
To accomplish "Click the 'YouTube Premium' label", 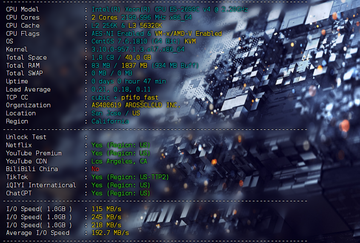I will (34, 153).
